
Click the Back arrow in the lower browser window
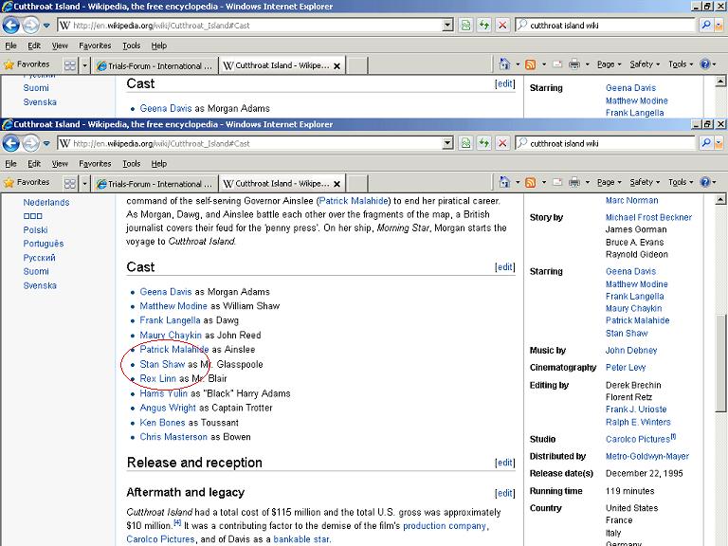point(11,143)
